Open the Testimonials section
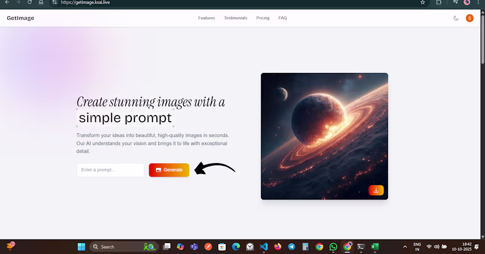This screenshot has width=485, height=254. click(x=235, y=18)
